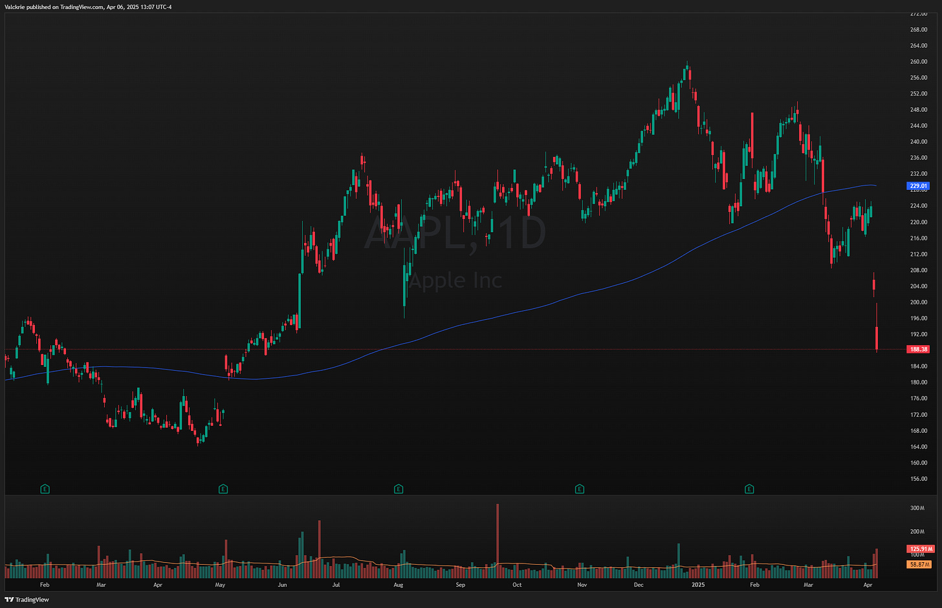
Task: Open the earnings E marker above May
Action: click(223, 489)
